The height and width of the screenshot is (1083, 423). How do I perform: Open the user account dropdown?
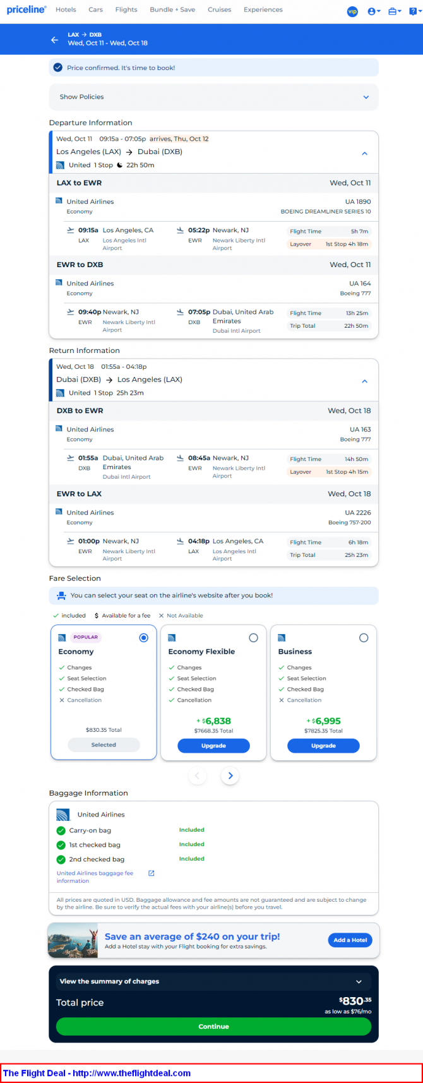point(374,11)
